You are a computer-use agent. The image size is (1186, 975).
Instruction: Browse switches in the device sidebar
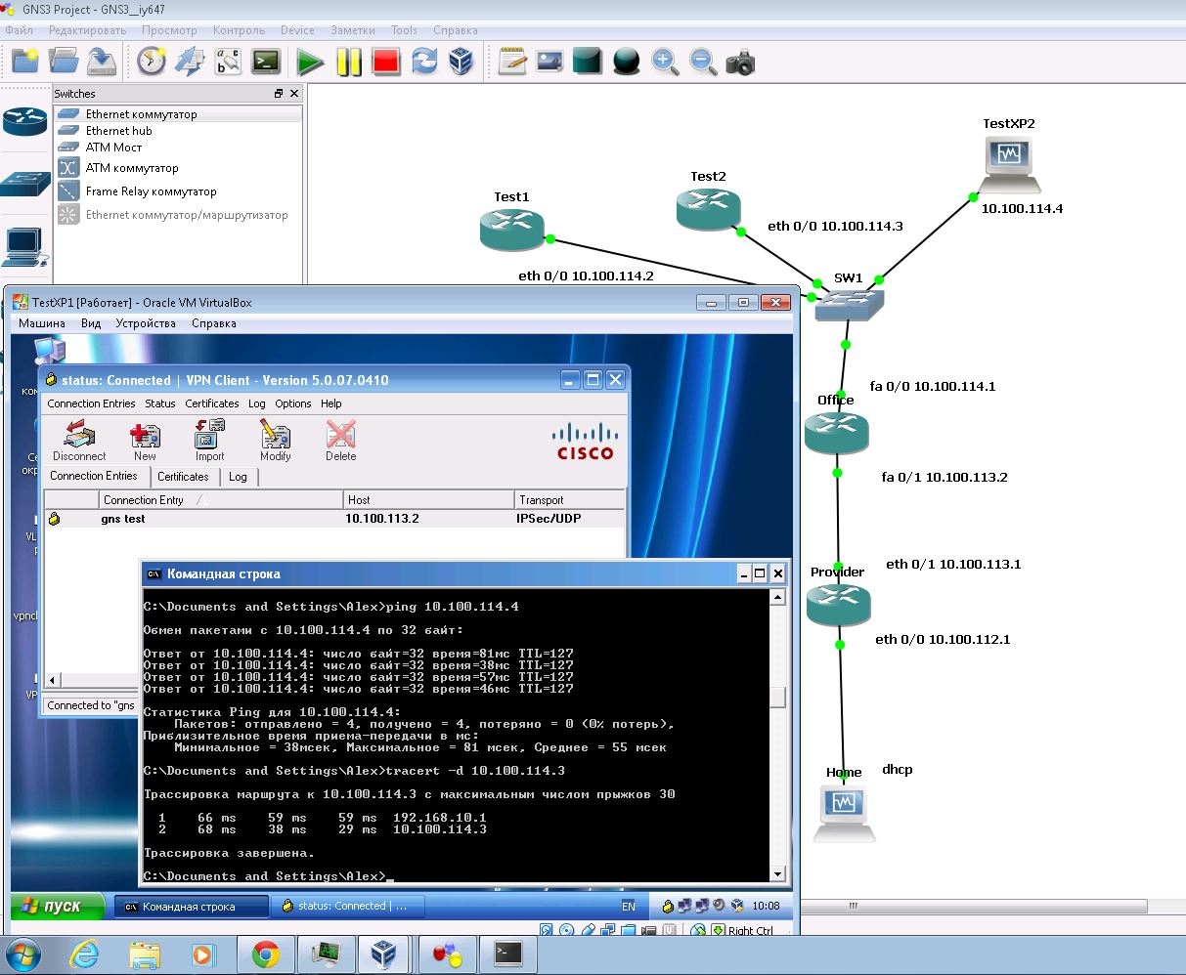(24, 183)
